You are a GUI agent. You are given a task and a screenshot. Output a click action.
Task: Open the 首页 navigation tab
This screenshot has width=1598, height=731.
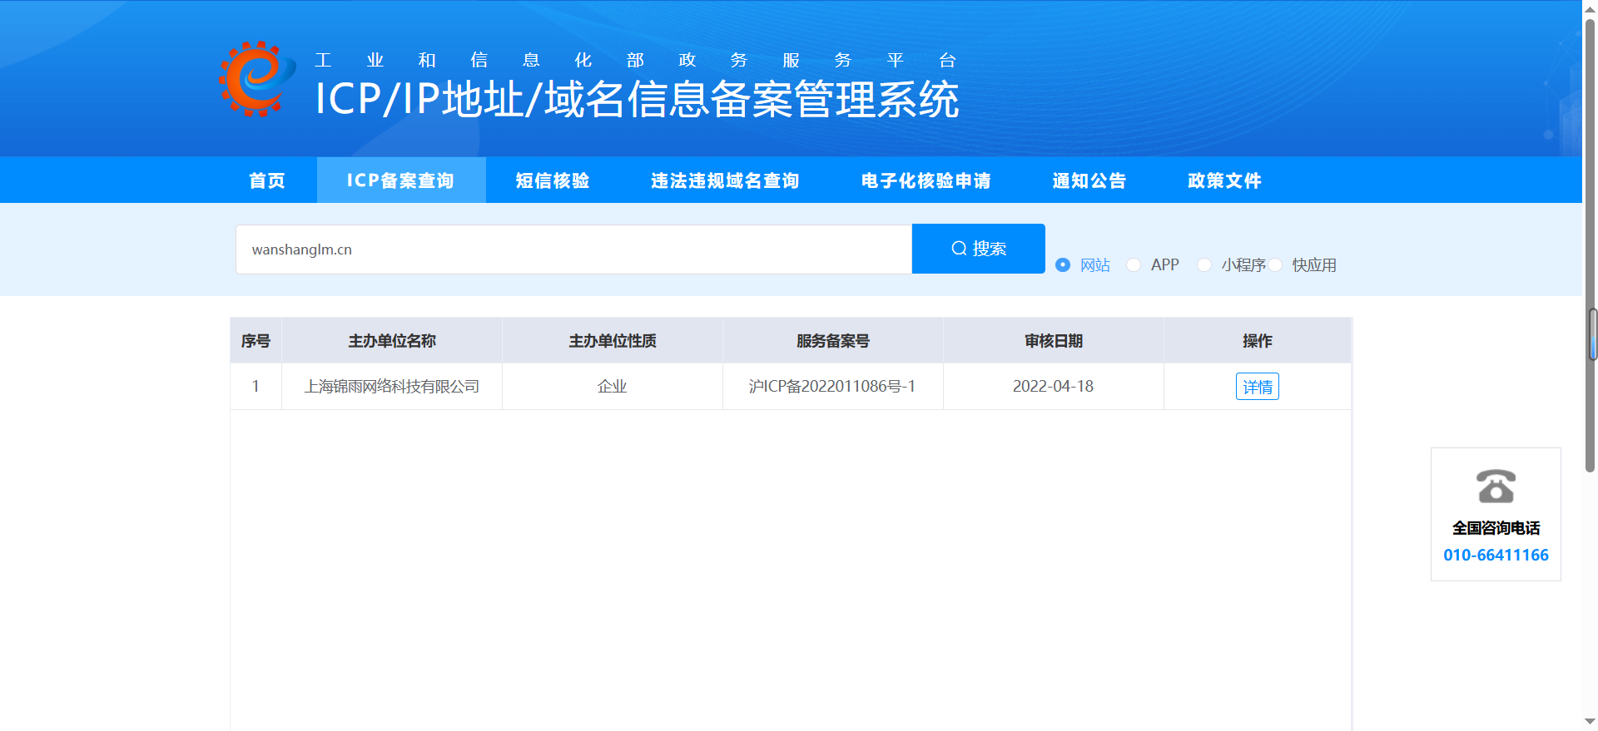(267, 180)
